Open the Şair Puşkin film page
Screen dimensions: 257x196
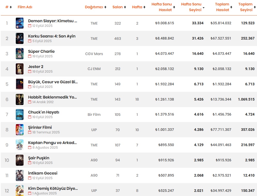click(x=39, y=158)
